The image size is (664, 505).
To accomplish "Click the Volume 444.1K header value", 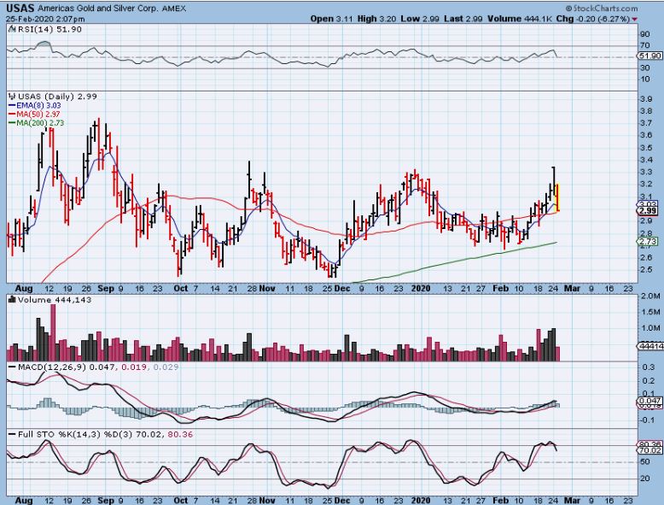I will [x=520, y=19].
